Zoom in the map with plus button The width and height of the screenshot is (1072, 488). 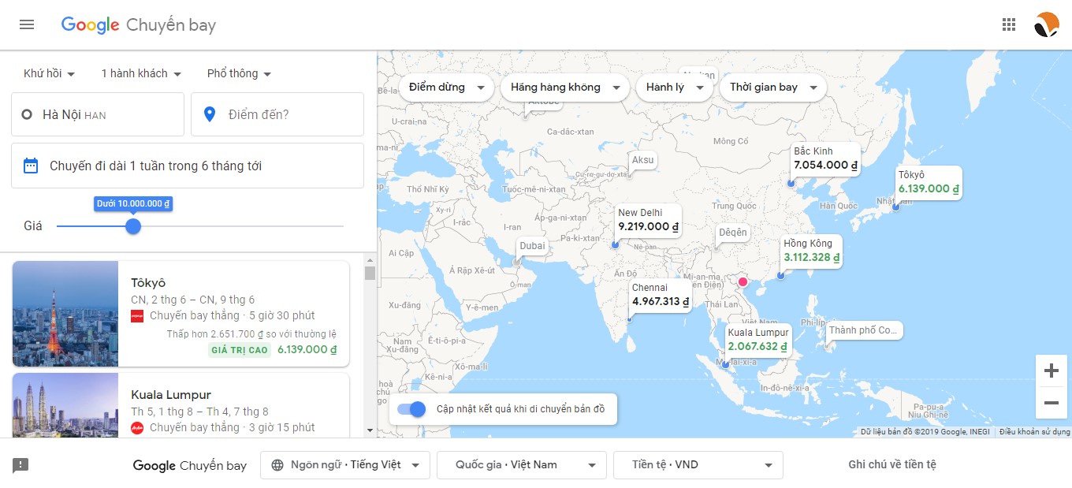click(x=1051, y=371)
